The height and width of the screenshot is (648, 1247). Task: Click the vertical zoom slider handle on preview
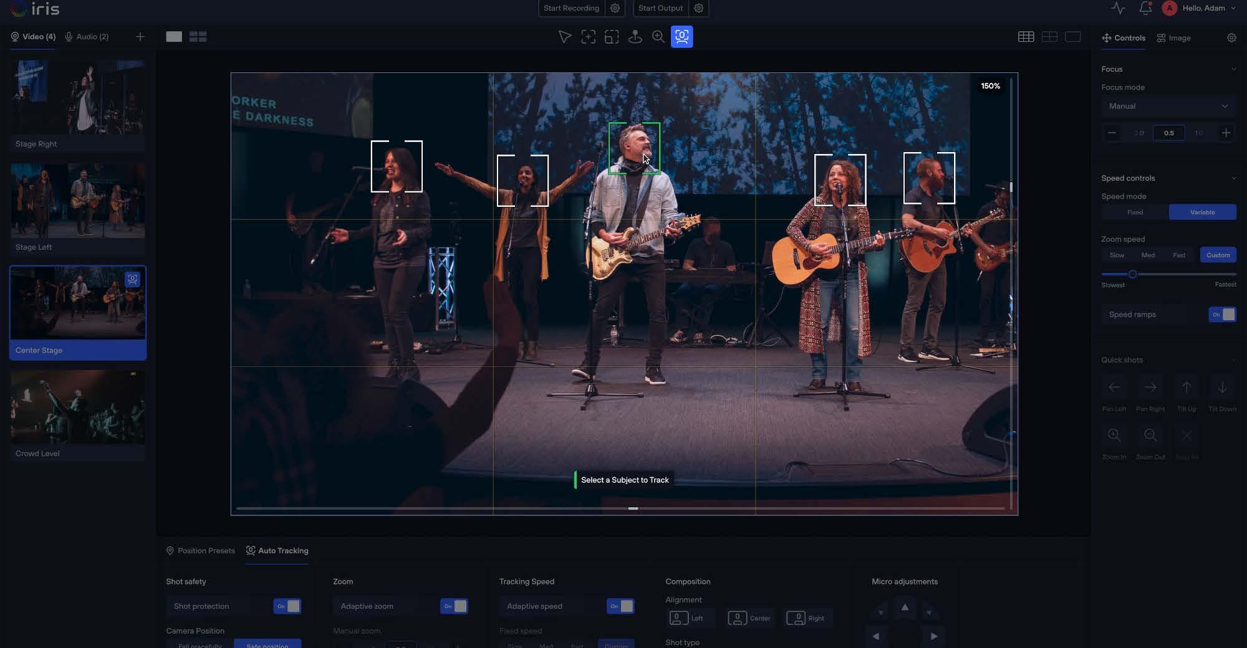pos(1011,187)
